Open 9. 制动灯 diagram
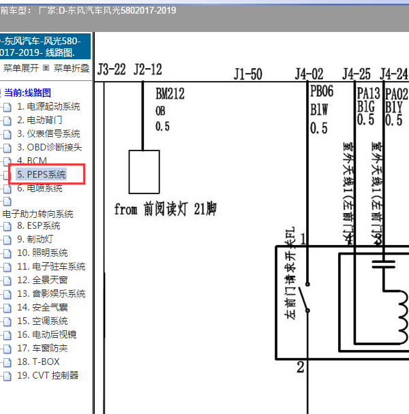Screen dimensions: 409x414 pyautogui.click(x=35, y=239)
